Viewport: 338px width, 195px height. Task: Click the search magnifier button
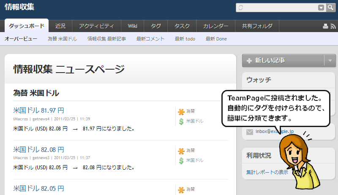[x=331, y=8]
